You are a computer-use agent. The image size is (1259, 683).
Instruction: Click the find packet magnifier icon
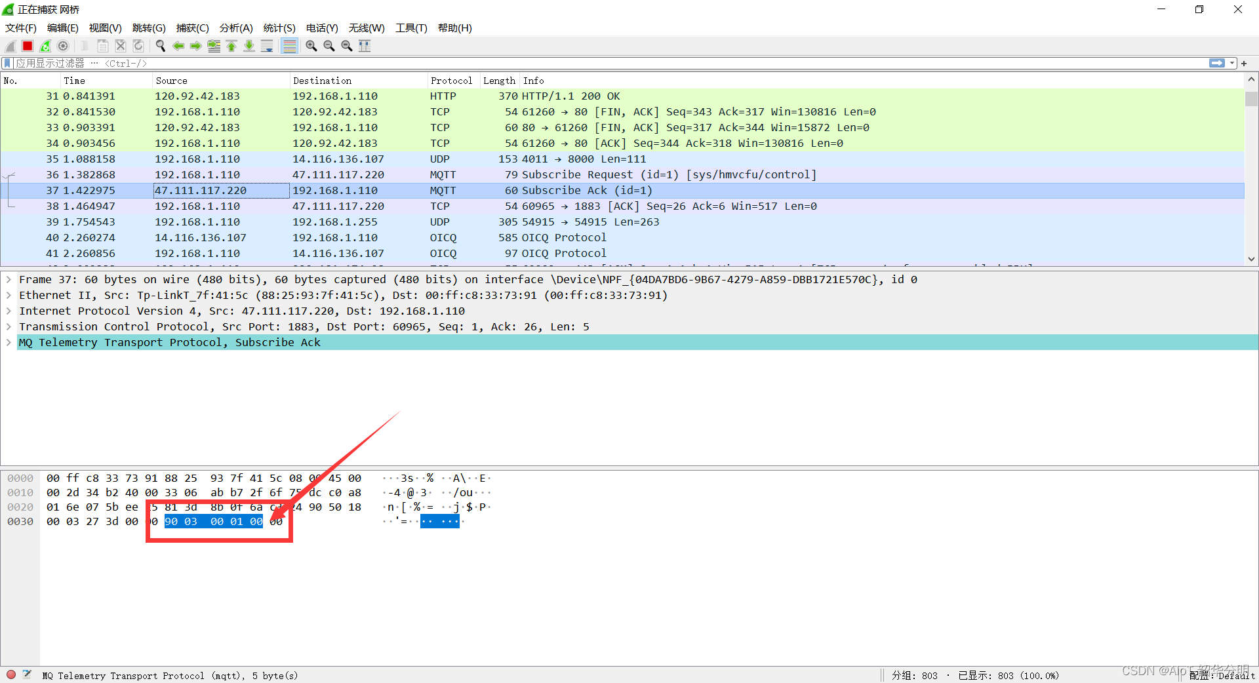[x=160, y=46]
